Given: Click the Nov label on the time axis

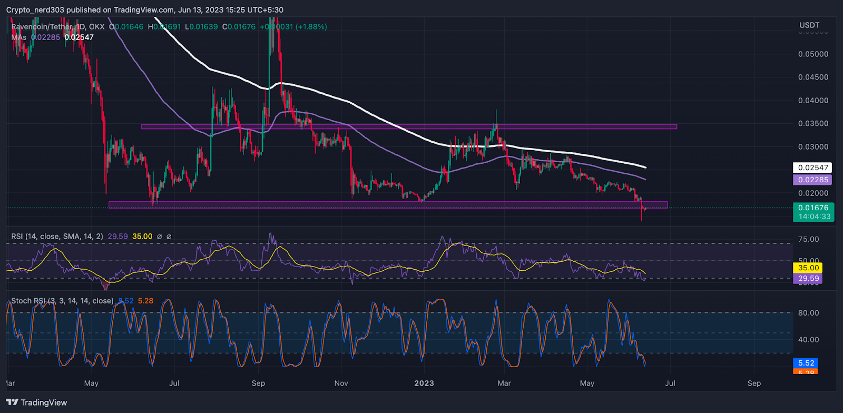Looking at the screenshot, I should pos(341,383).
